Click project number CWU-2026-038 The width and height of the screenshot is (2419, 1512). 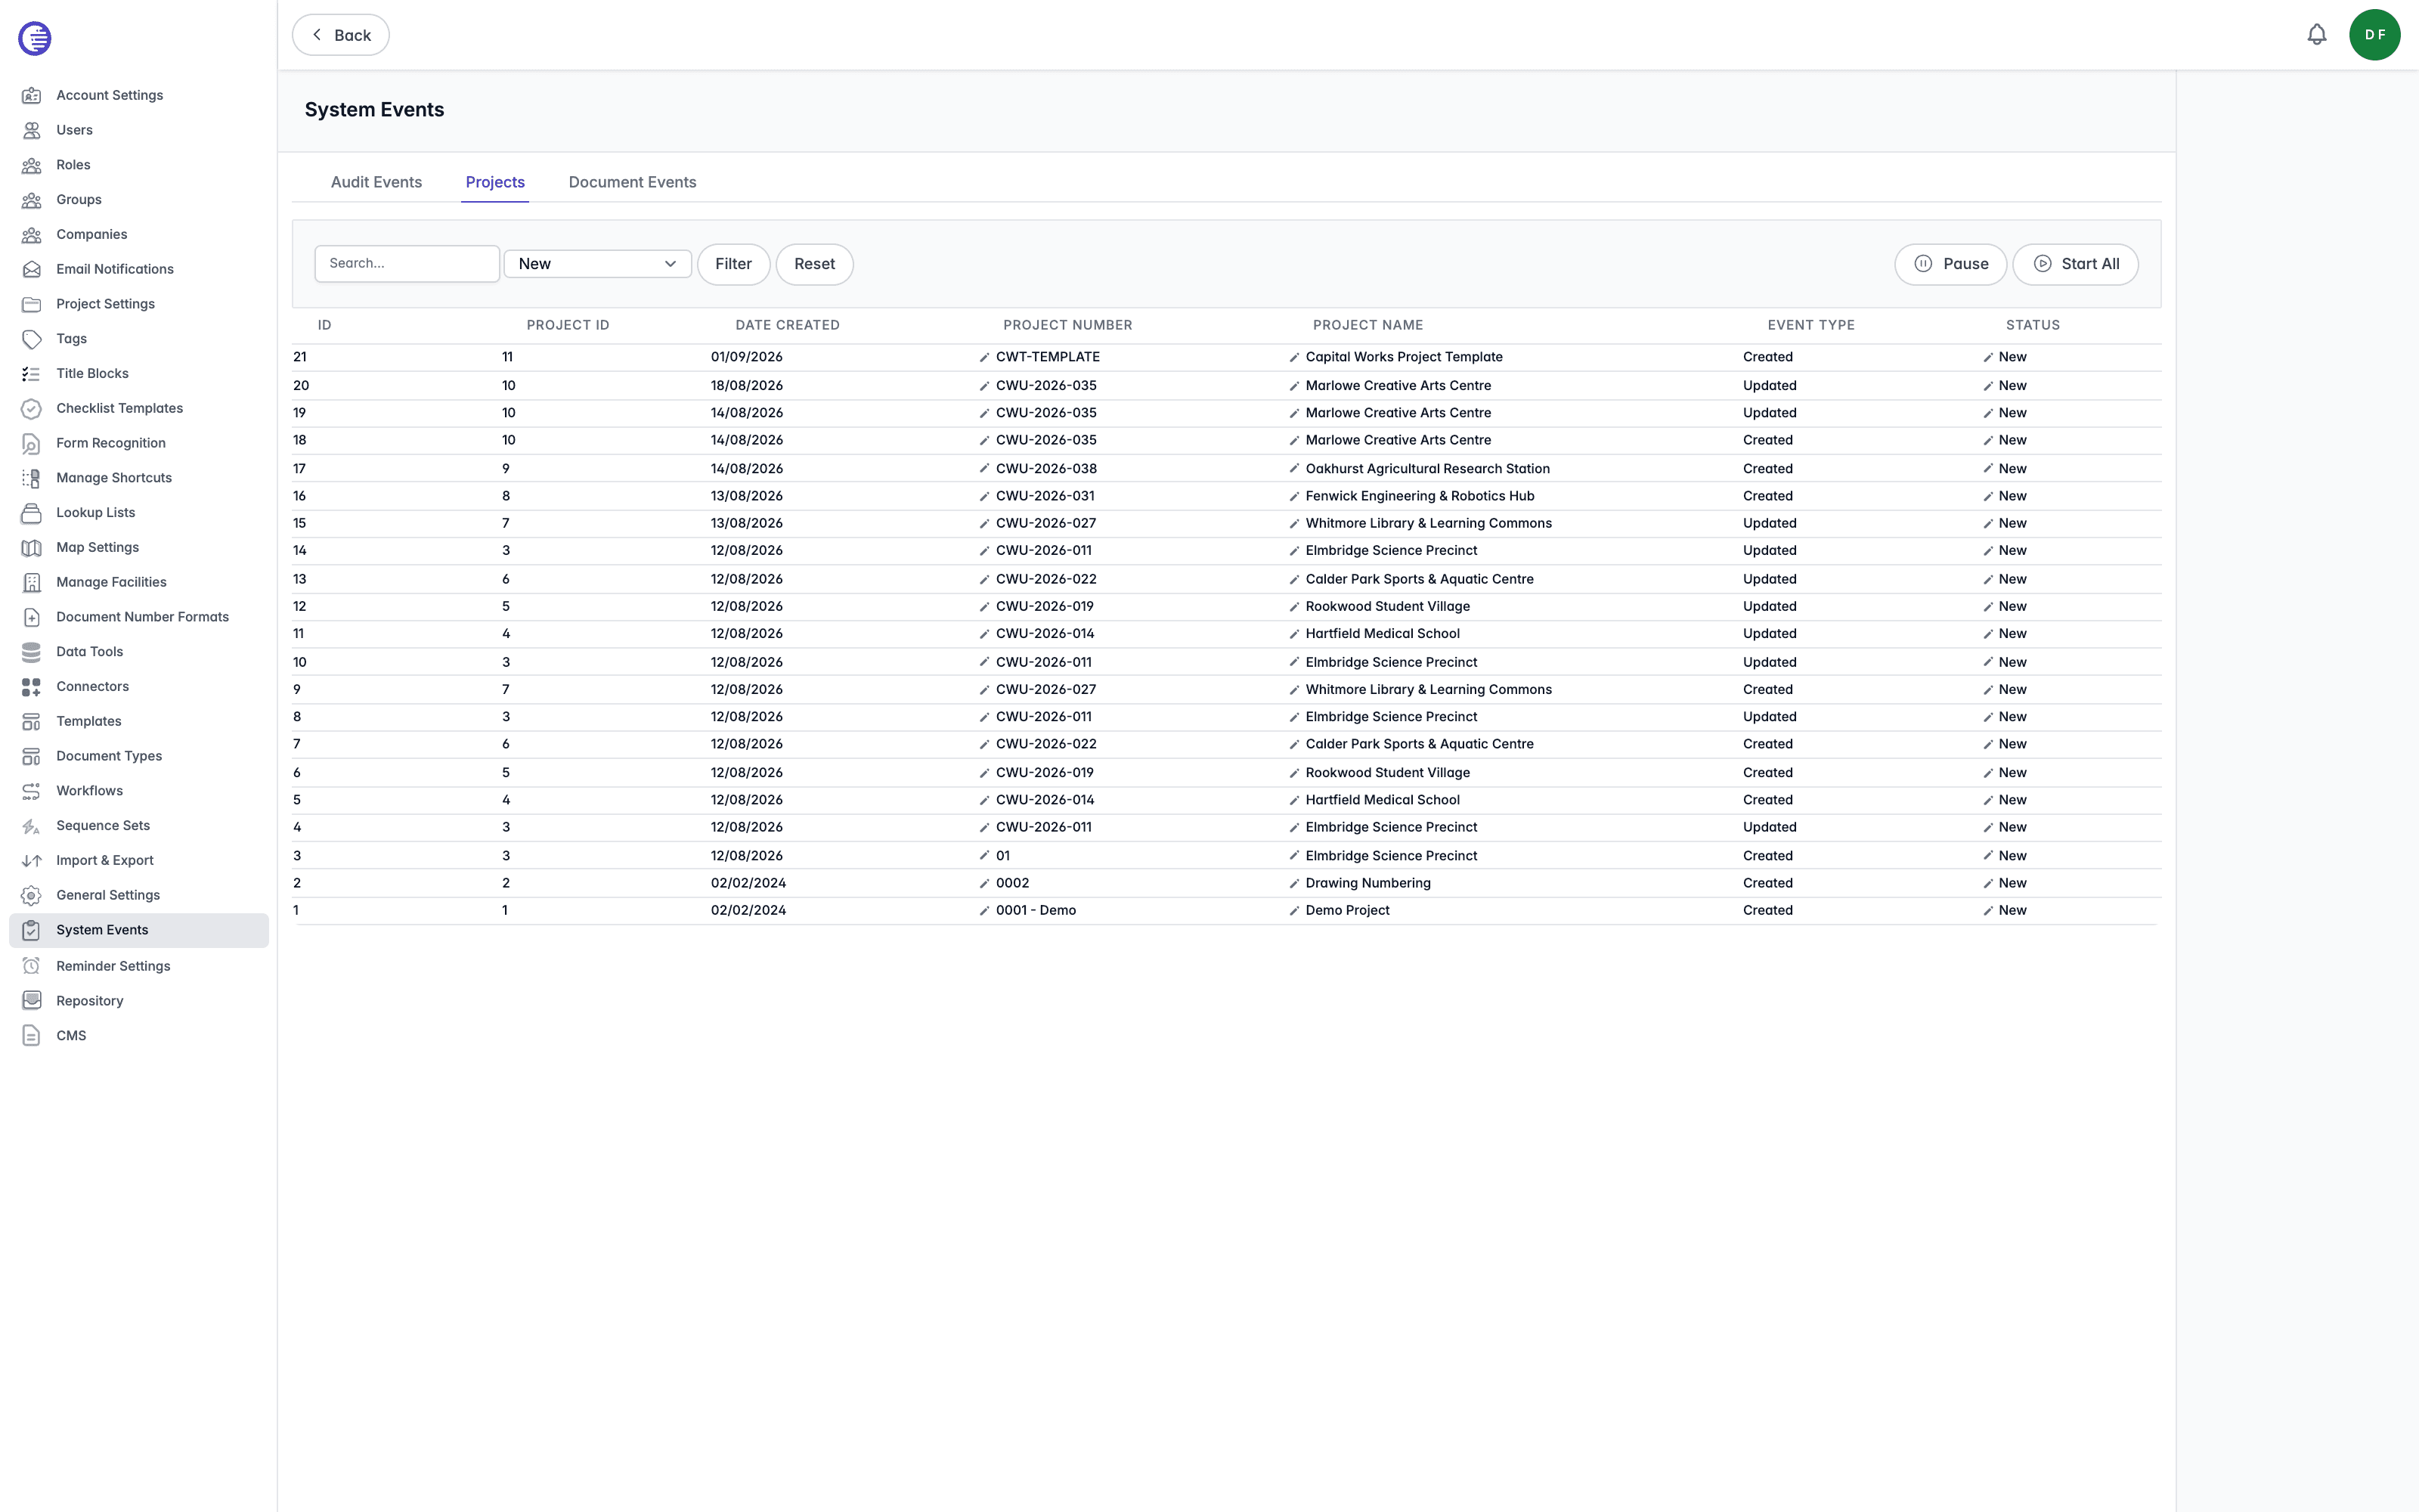click(x=1046, y=469)
